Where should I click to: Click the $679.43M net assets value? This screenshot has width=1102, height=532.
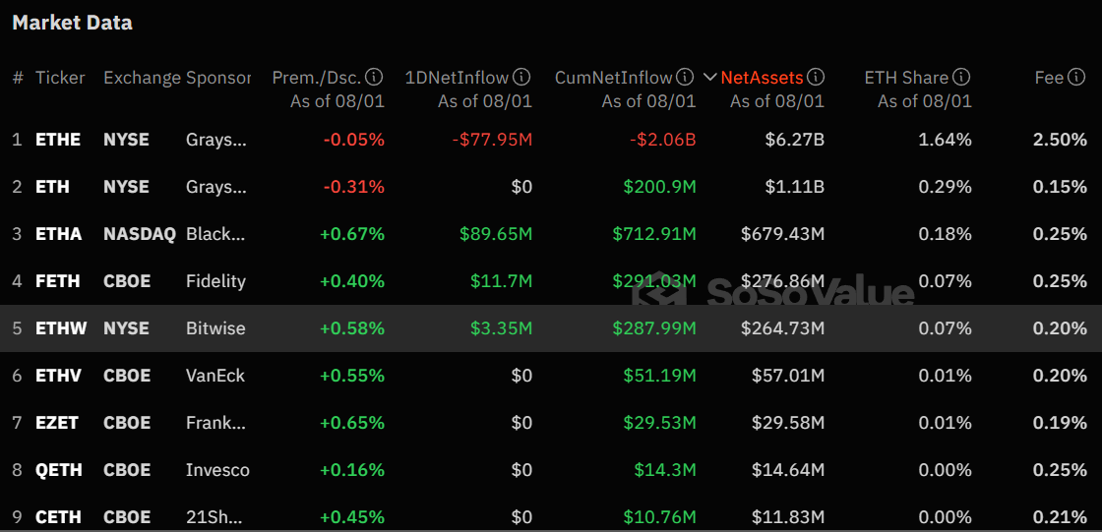tap(783, 233)
